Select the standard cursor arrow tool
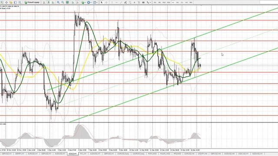Screen dimensions: 278x156 click(x=102, y=3)
